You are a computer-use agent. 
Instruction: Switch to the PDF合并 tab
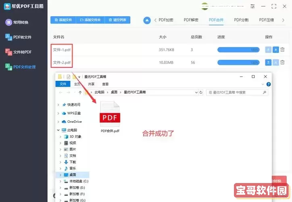click(216, 20)
